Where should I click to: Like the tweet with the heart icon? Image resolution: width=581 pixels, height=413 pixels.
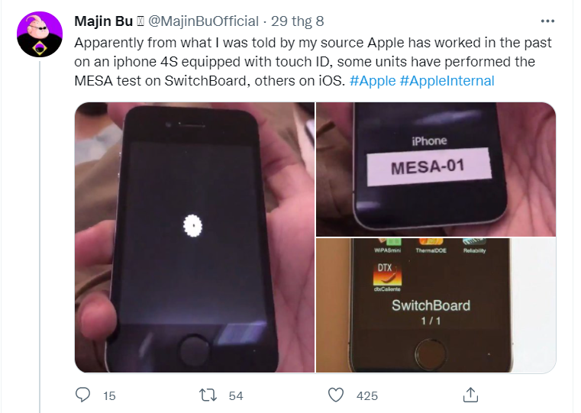336,395
